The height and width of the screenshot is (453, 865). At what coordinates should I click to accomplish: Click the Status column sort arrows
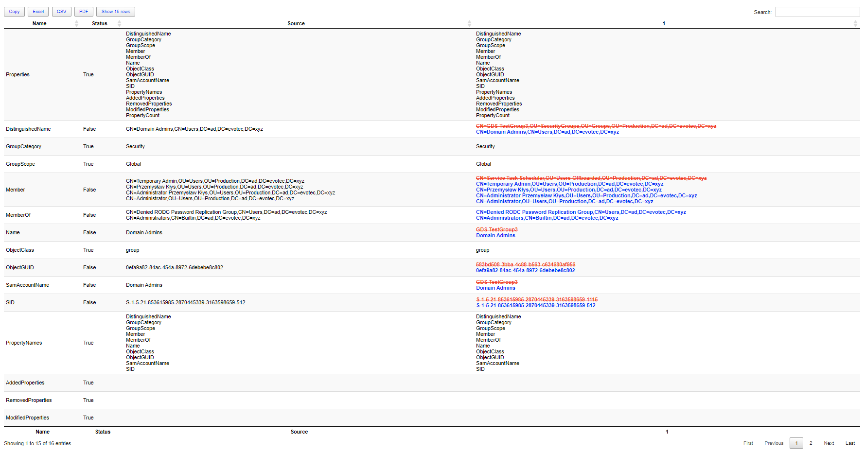tap(119, 23)
